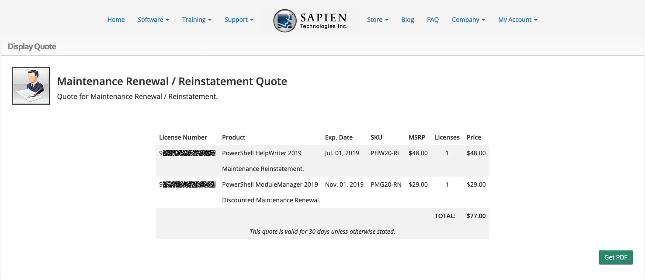The height and width of the screenshot is (280, 645).
Task: Click the HelpWriter license number cell
Action: click(187, 153)
